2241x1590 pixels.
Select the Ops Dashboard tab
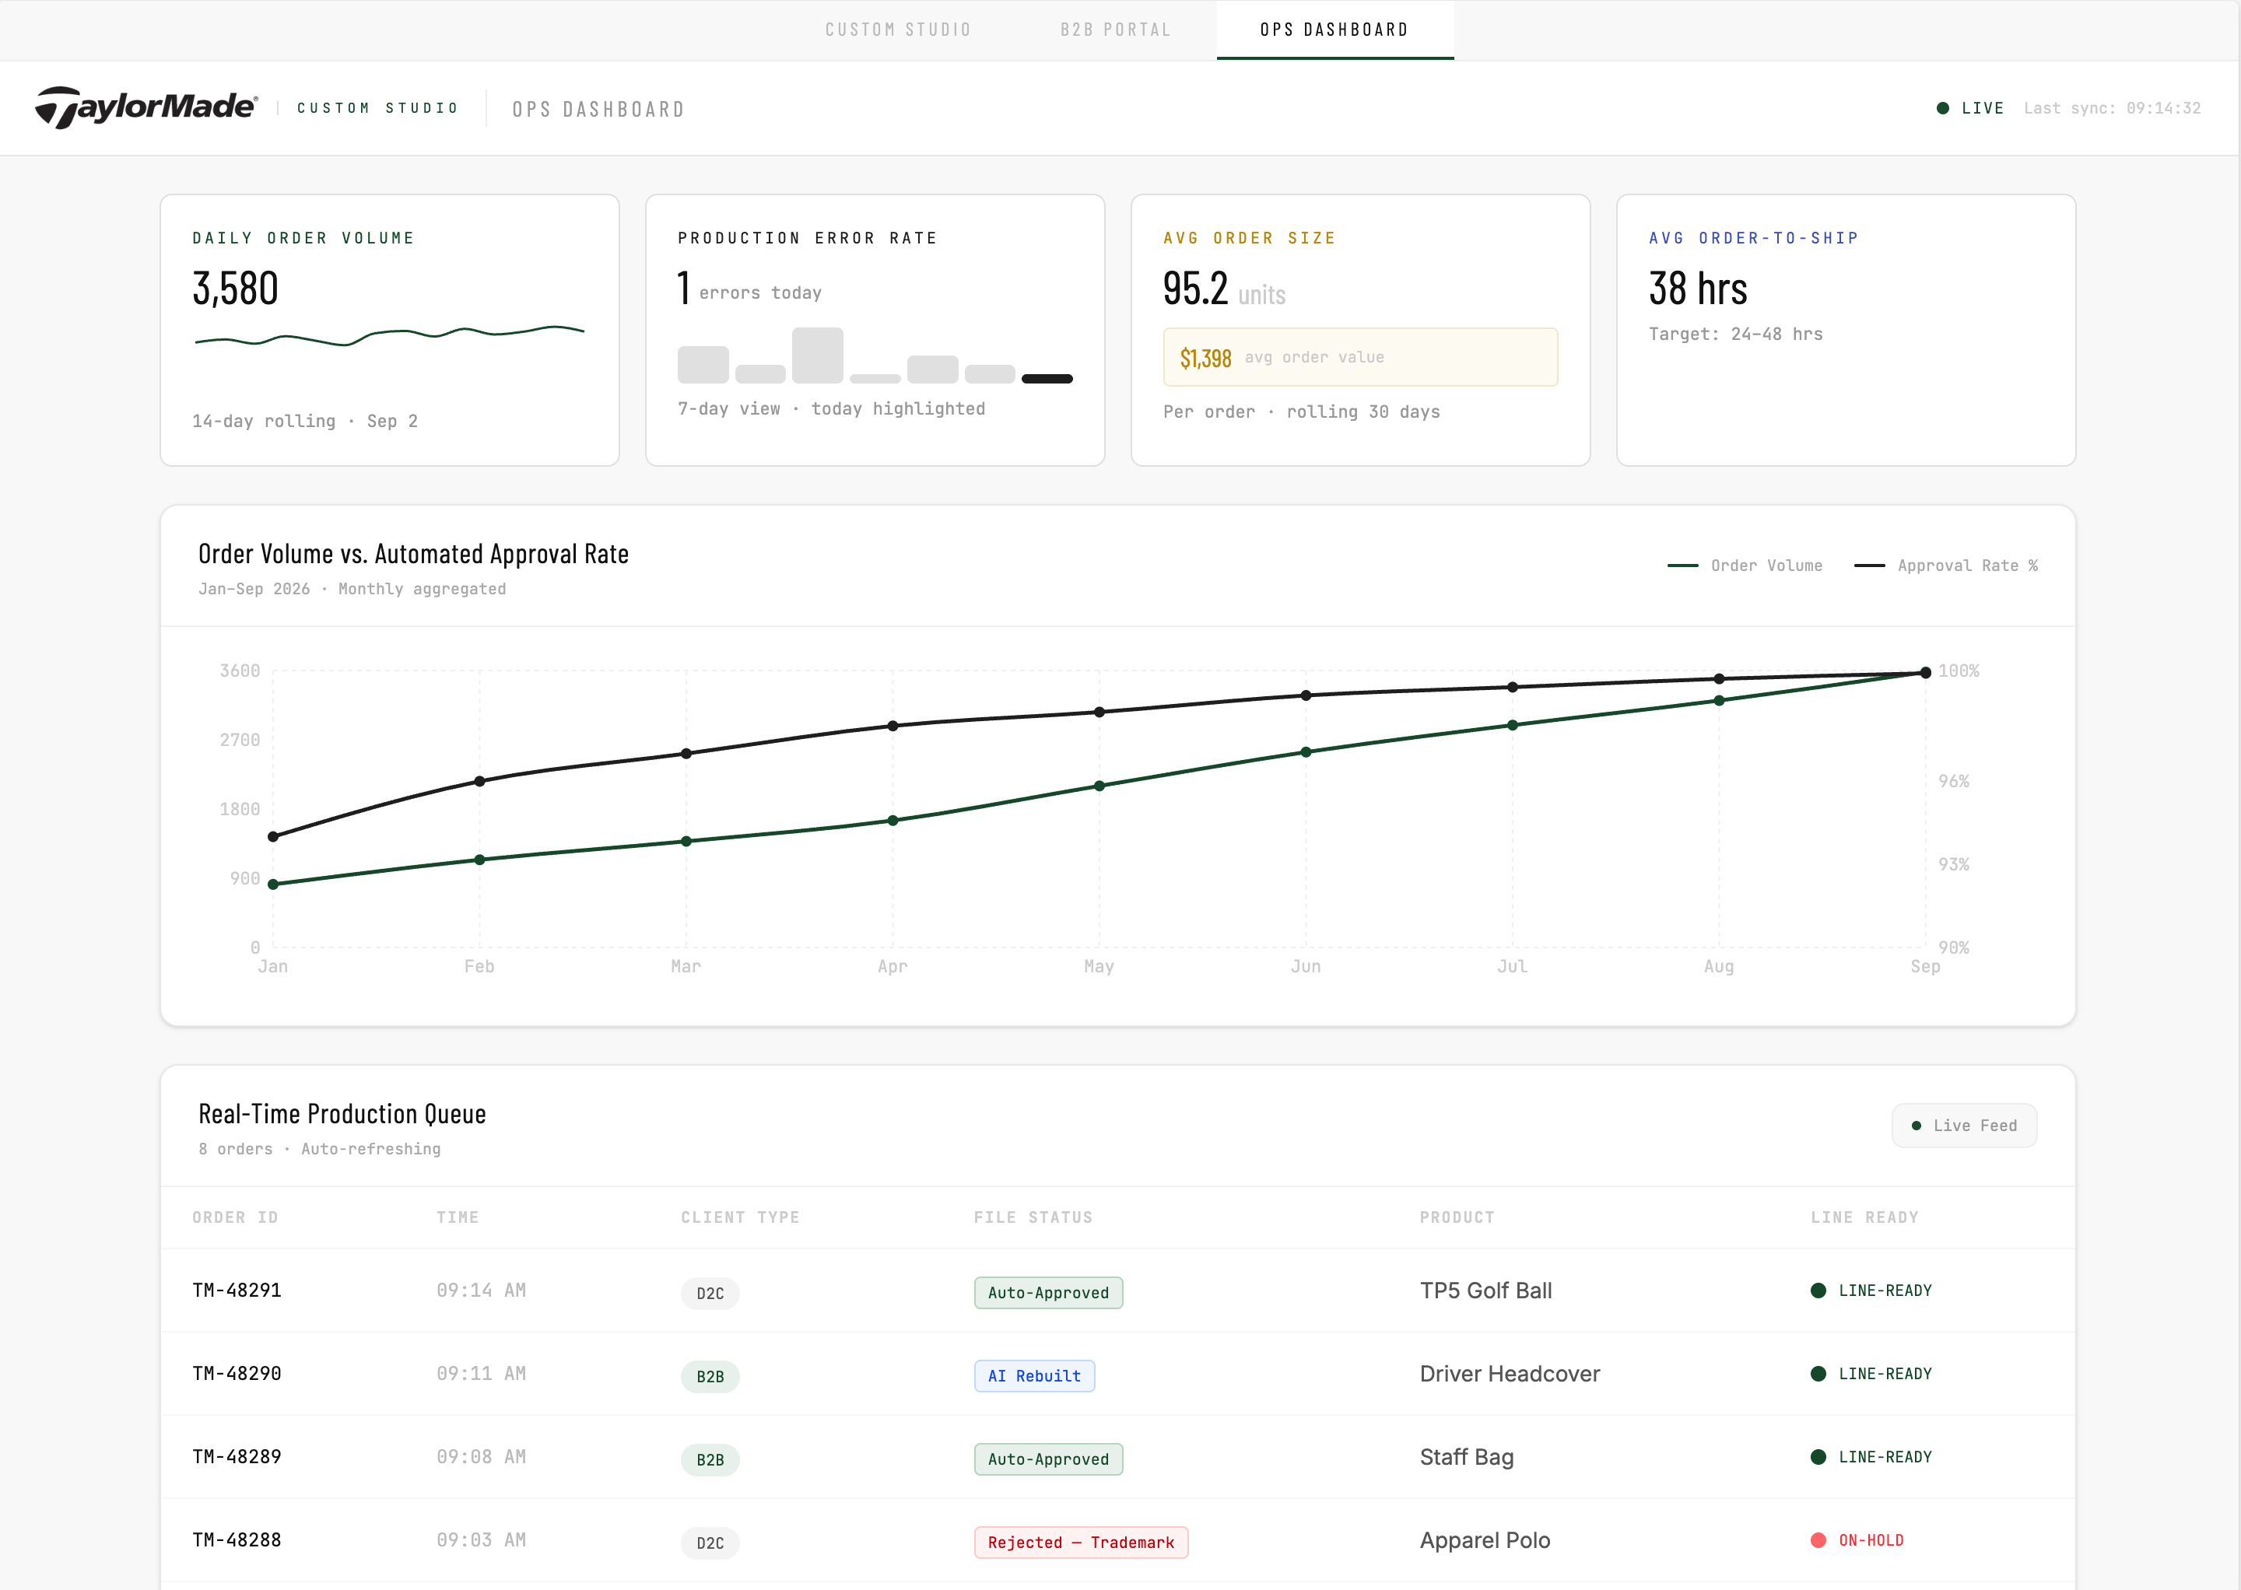pyautogui.click(x=1335, y=30)
